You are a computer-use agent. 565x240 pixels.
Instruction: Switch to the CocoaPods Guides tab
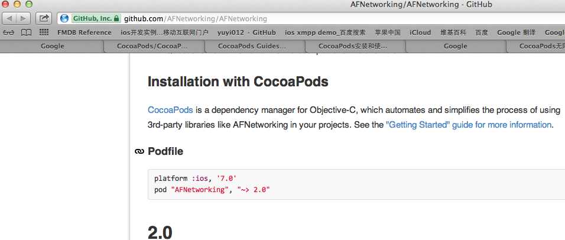(255, 46)
